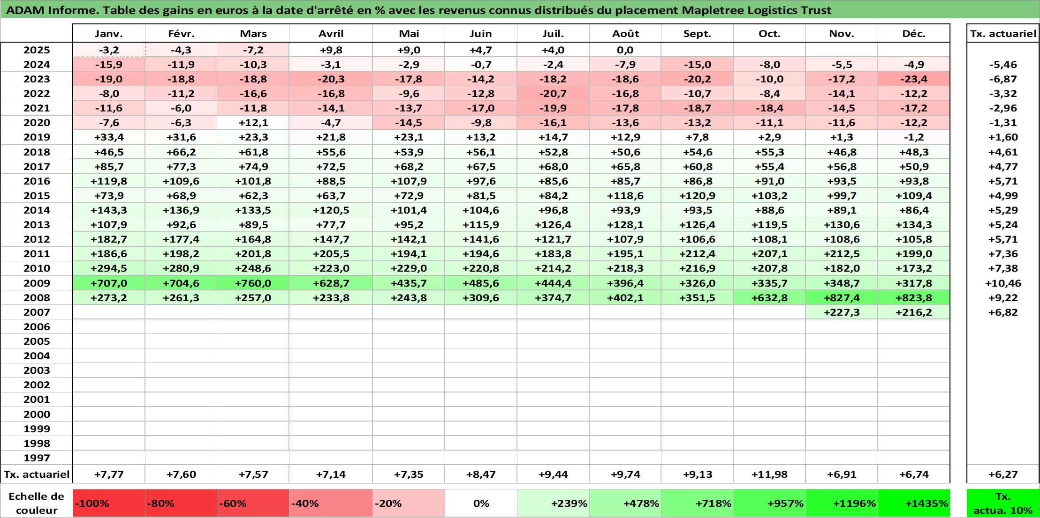Click the bottom rate +9,74 for Août

pyautogui.click(x=625, y=474)
